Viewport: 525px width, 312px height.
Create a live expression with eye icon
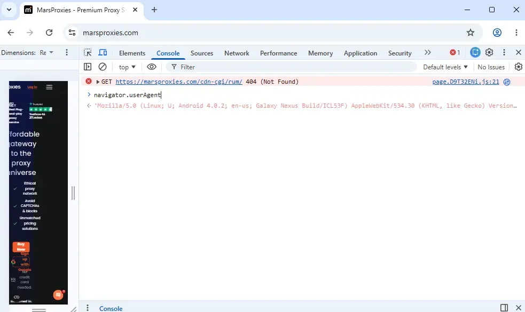point(151,67)
